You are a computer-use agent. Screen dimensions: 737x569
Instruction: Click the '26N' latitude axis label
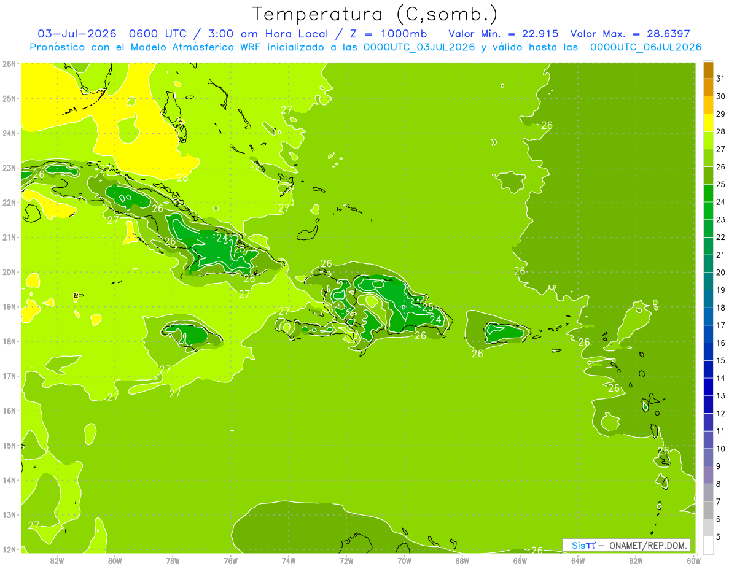(9, 64)
